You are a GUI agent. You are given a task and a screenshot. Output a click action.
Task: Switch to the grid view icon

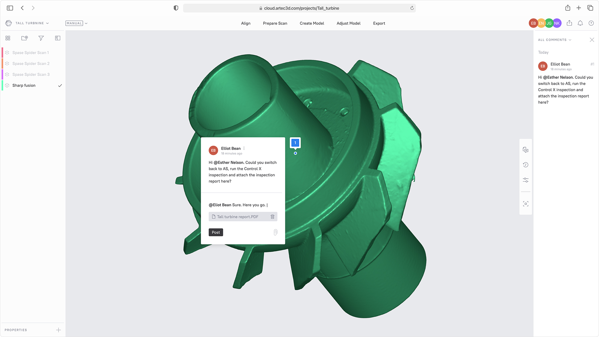[x=8, y=38]
